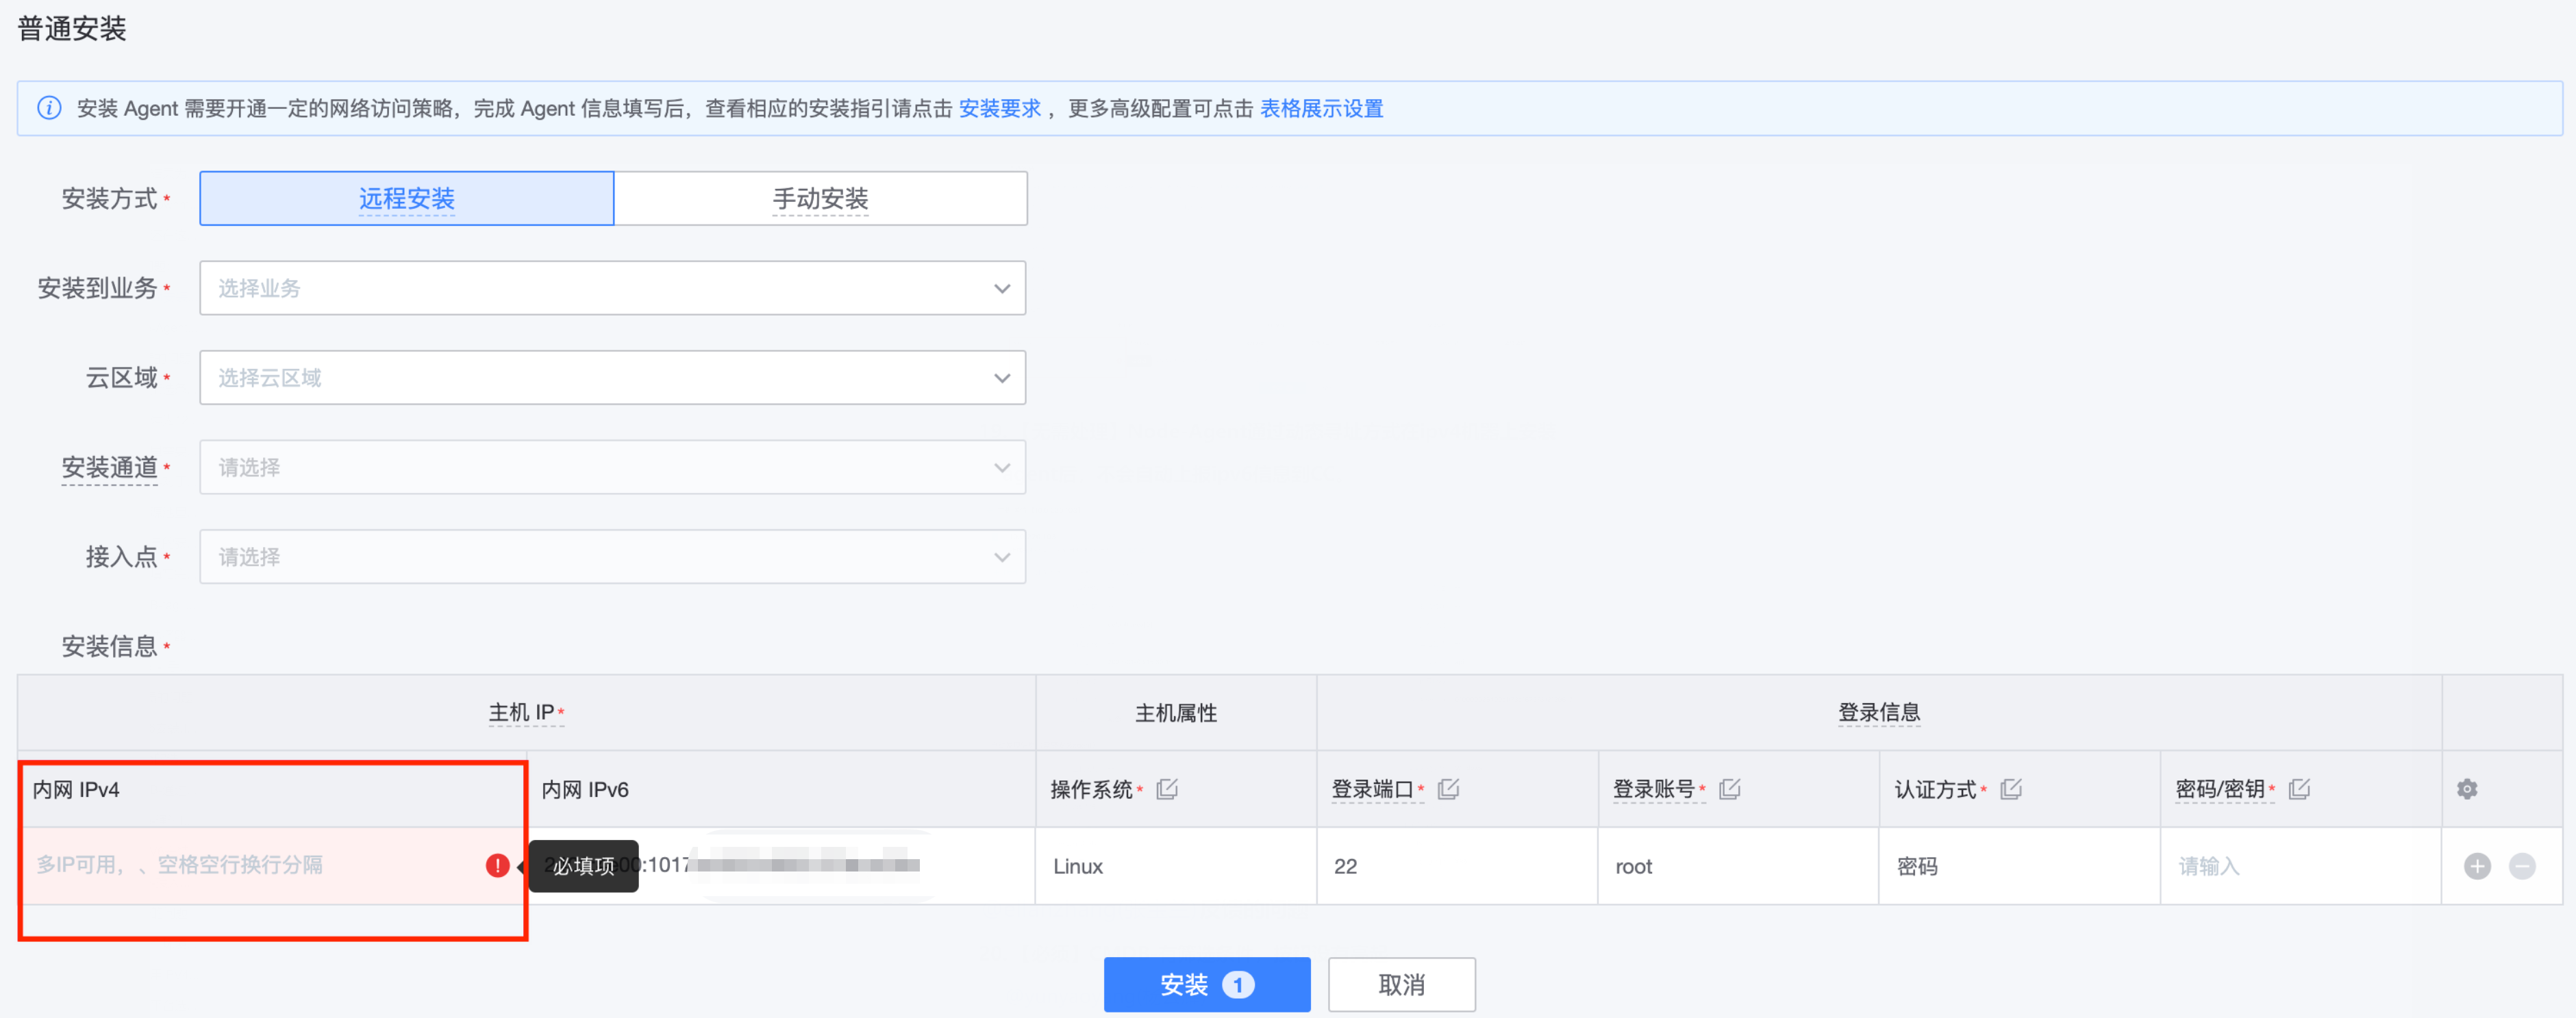Viewport: 2576px width, 1018px height.
Task: Add a new host row with the plus icon
Action: (x=2477, y=866)
